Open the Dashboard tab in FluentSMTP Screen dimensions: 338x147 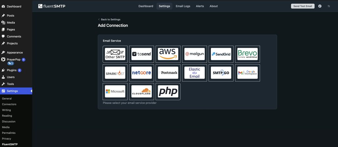click(x=146, y=6)
